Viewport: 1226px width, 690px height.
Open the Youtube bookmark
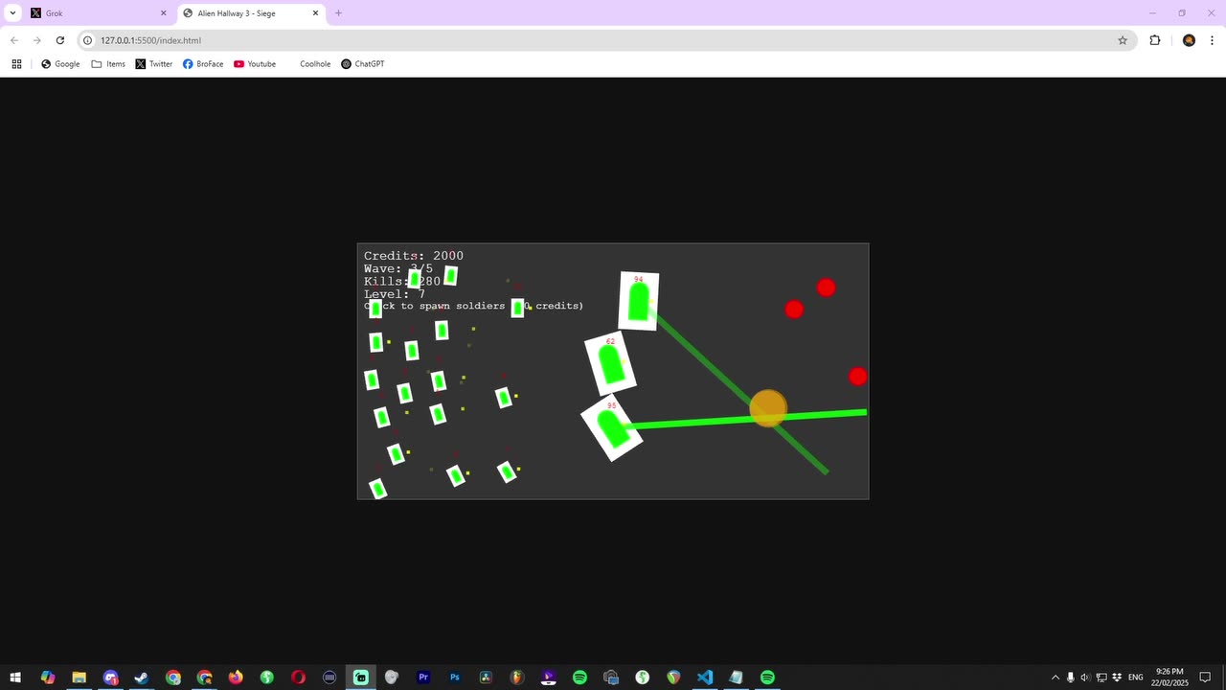255,64
